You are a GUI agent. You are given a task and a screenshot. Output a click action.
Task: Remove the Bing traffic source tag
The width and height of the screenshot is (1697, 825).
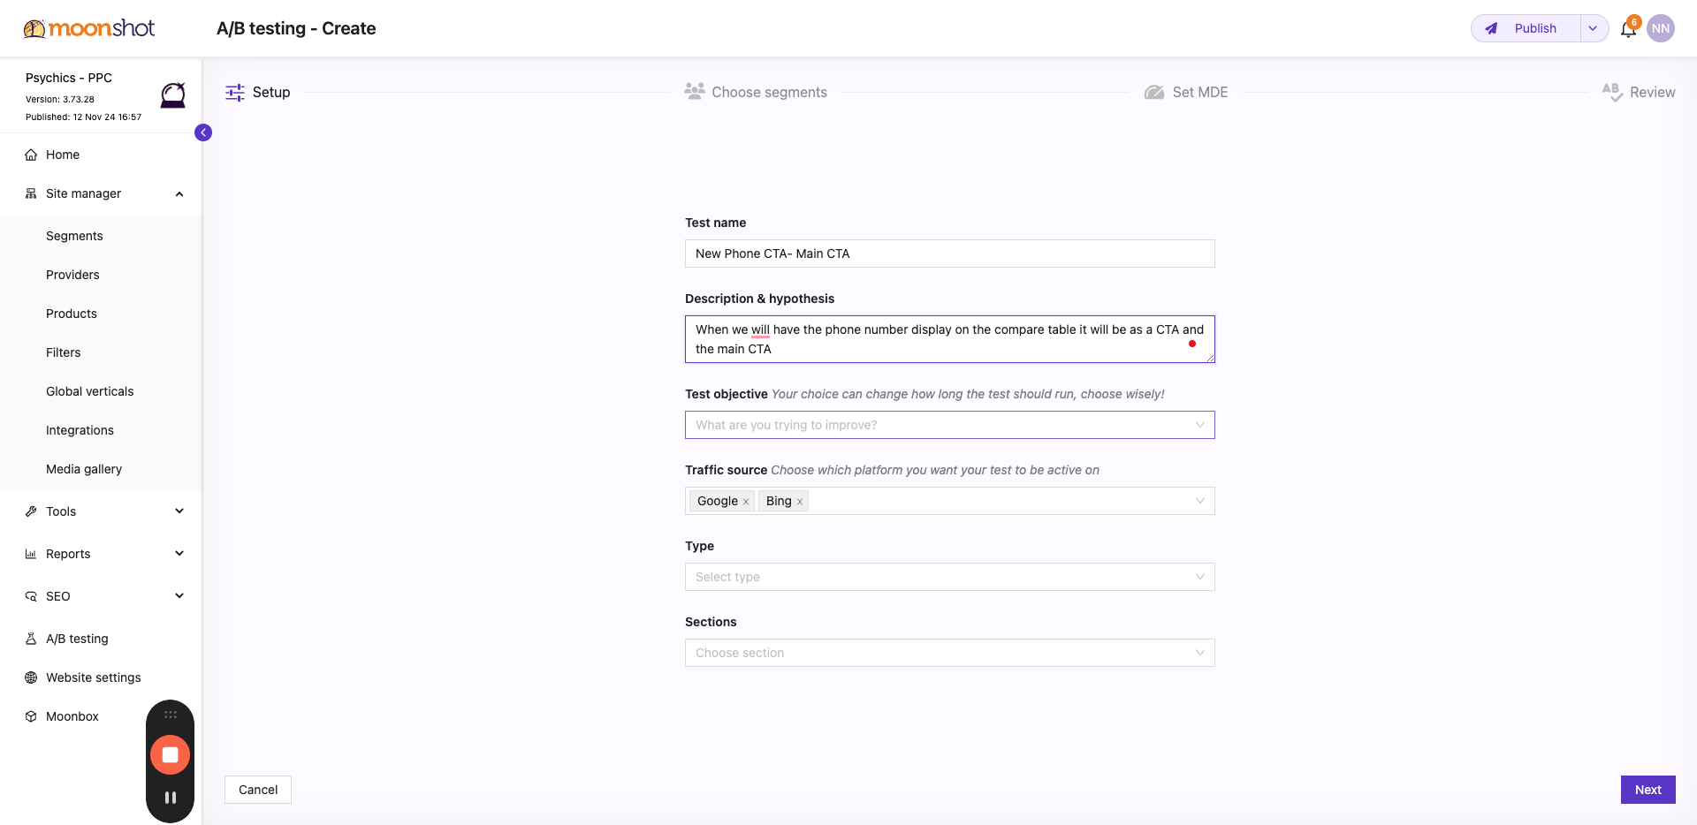(x=800, y=502)
